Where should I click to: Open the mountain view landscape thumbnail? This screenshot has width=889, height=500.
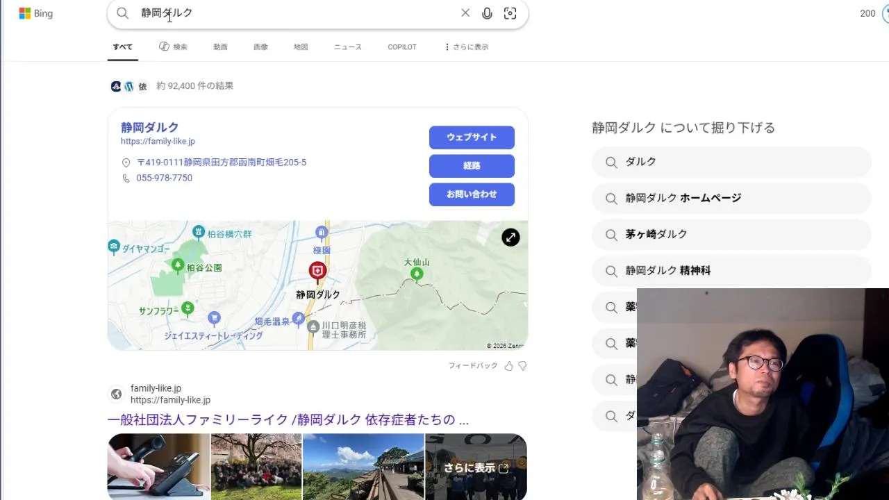[x=363, y=467]
